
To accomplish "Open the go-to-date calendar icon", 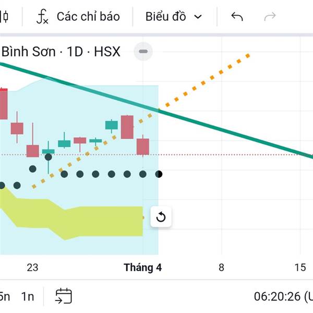I will [64, 296].
